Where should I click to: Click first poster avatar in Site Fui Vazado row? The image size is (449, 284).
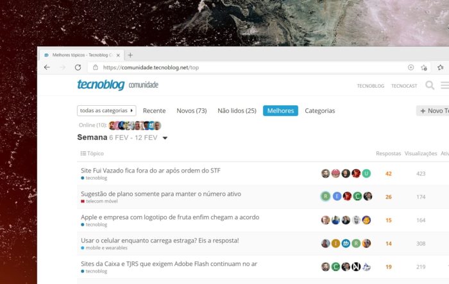pos(325,174)
